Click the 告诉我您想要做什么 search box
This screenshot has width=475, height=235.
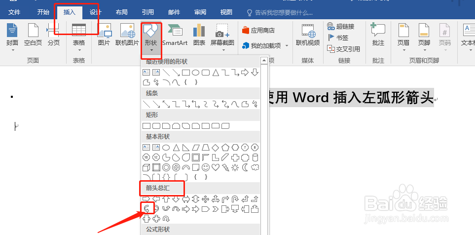point(280,12)
